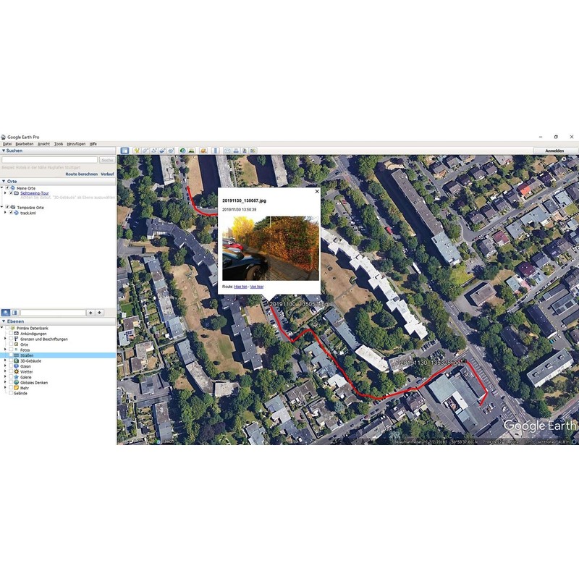Select the ruler tool icon

215,151
